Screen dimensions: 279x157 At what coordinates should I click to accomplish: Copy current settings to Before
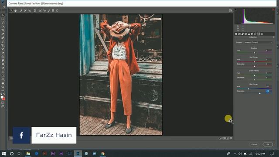[228, 138]
